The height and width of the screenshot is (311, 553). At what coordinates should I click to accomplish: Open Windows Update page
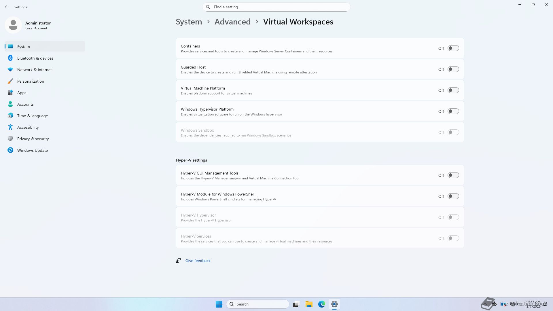pyautogui.click(x=32, y=150)
